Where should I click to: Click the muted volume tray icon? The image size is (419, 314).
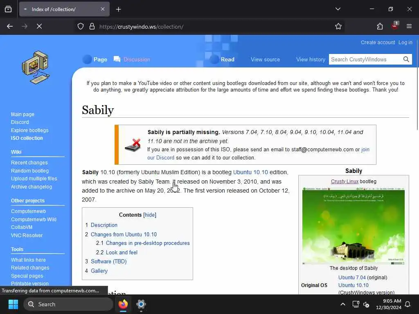[366, 304]
